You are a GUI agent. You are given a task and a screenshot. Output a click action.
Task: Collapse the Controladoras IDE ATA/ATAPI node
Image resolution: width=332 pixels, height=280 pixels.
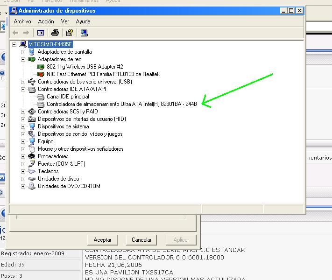click(x=23, y=89)
